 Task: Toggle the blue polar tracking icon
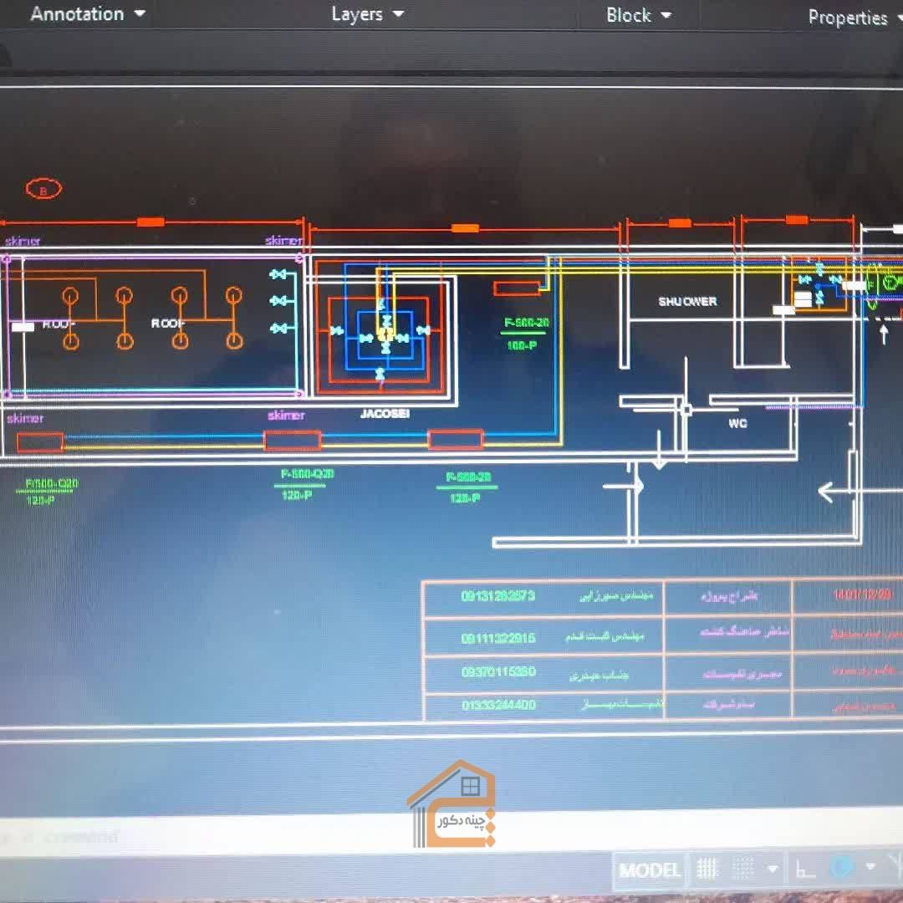pyautogui.click(x=841, y=867)
